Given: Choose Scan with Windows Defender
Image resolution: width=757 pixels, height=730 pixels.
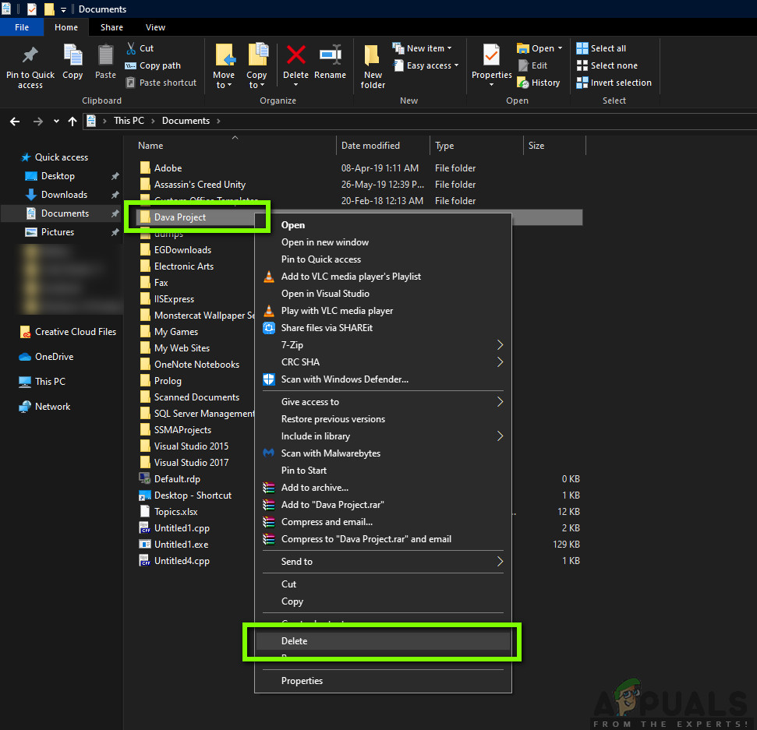Looking at the screenshot, I should tap(383, 379).
